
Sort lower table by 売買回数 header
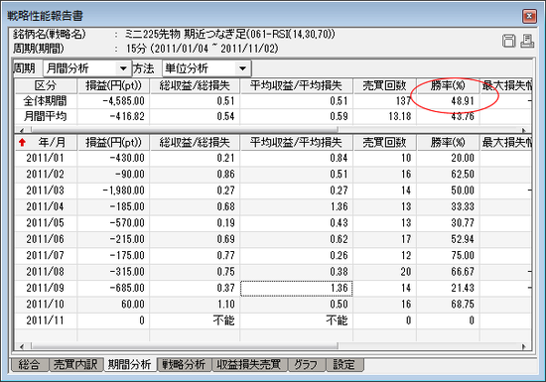click(385, 142)
